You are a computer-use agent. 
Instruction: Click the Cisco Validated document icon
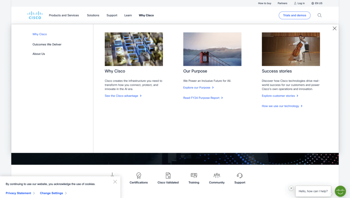[x=168, y=176]
